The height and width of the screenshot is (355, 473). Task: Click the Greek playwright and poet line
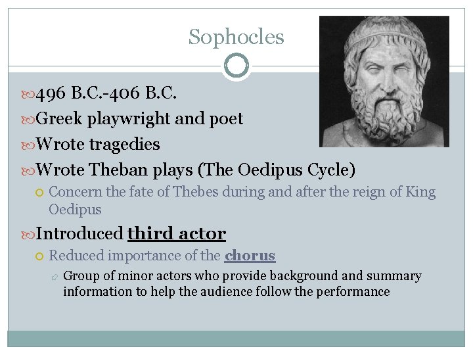[139, 119]
